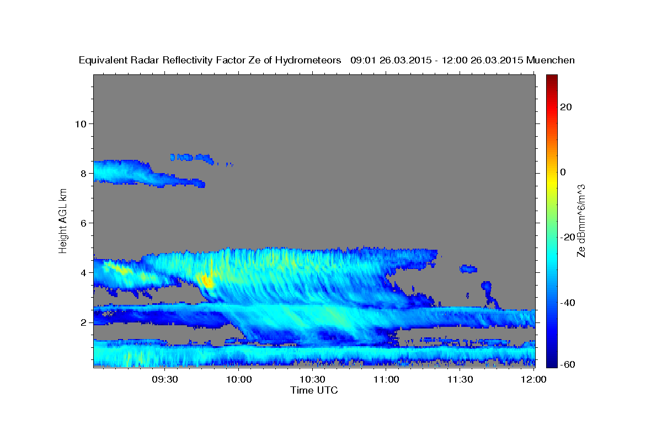Click the height tick label '6'
662x441 pixels.
tap(84, 223)
